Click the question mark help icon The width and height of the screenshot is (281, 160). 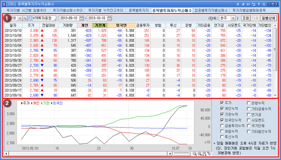(x=259, y=4)
